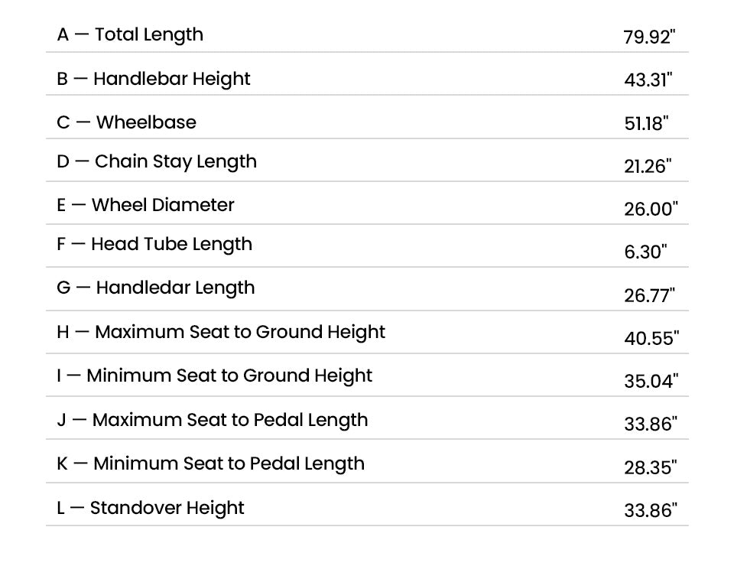Select the 79.92" total length value

click(649, 37)
